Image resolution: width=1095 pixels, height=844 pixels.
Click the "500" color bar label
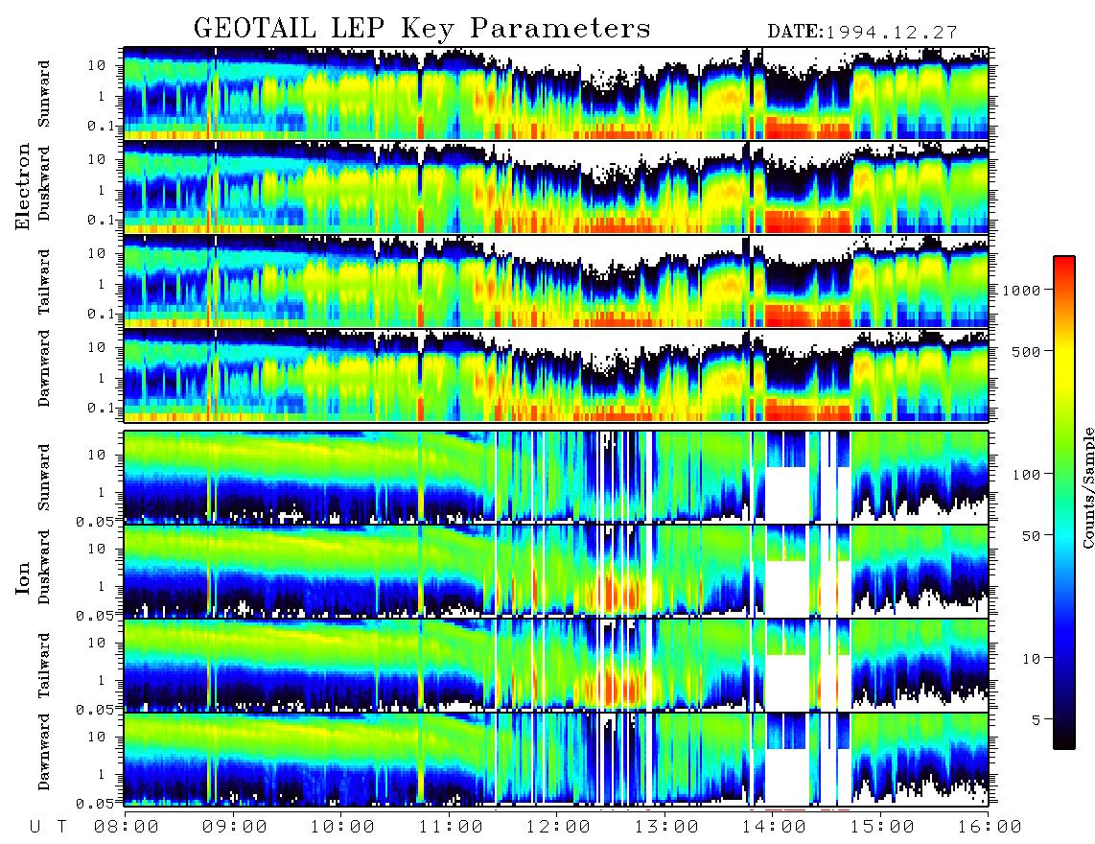[1027, 351]
